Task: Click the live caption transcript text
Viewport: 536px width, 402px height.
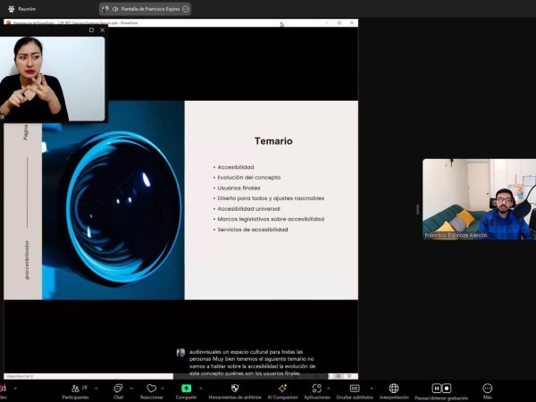Action: [x=252, y=363]
